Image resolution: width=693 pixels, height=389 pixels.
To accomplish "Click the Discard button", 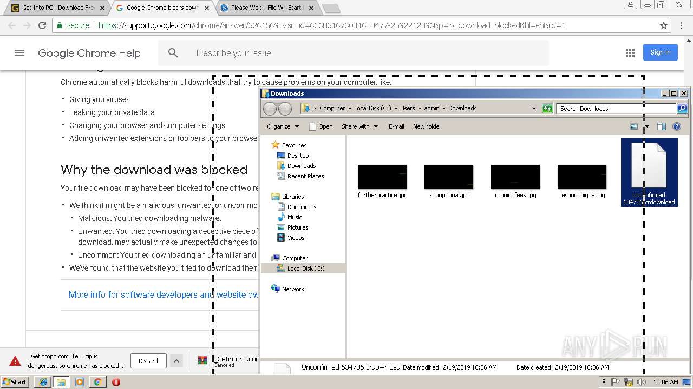I will (x=148, y=361).
